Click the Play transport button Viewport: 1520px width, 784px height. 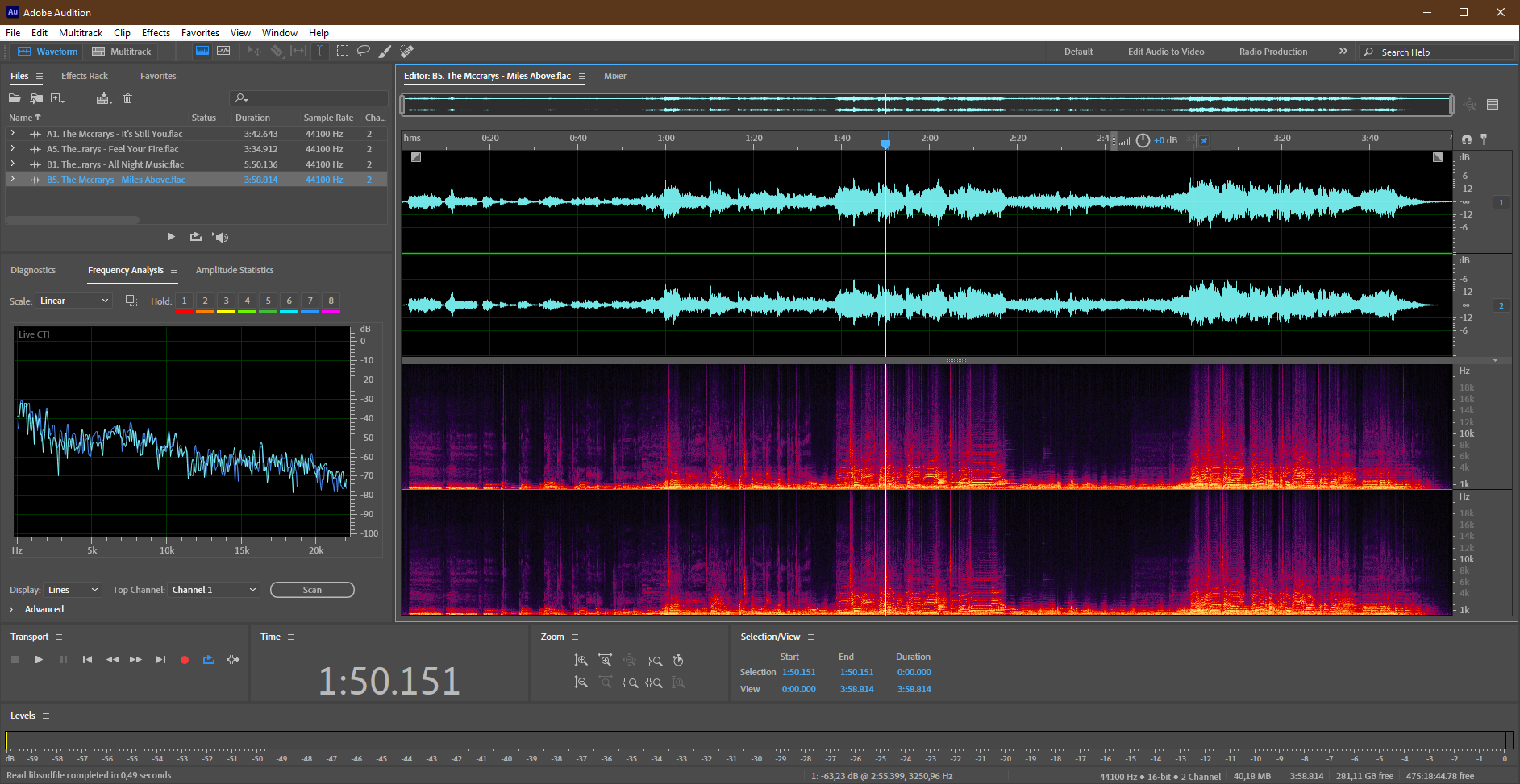[x=39, y=659]
